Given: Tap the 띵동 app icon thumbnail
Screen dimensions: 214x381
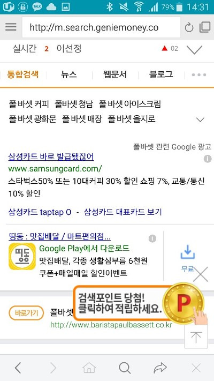Looking at the screenshot, I should (22, 256).
